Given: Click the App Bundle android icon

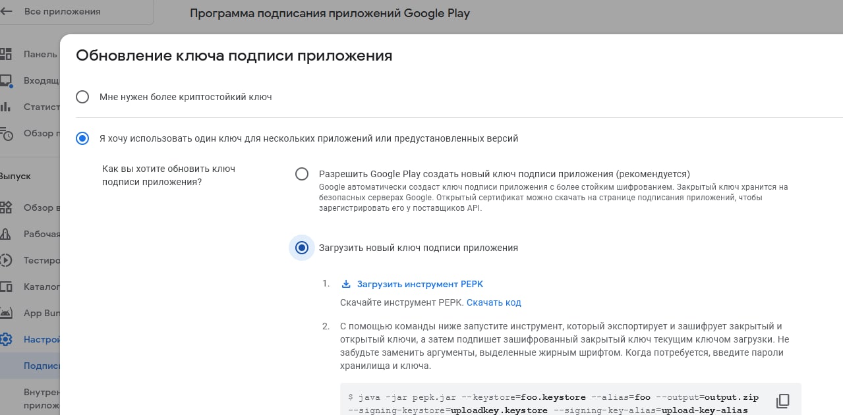Looking at the screenshot, I should [6, 313].
